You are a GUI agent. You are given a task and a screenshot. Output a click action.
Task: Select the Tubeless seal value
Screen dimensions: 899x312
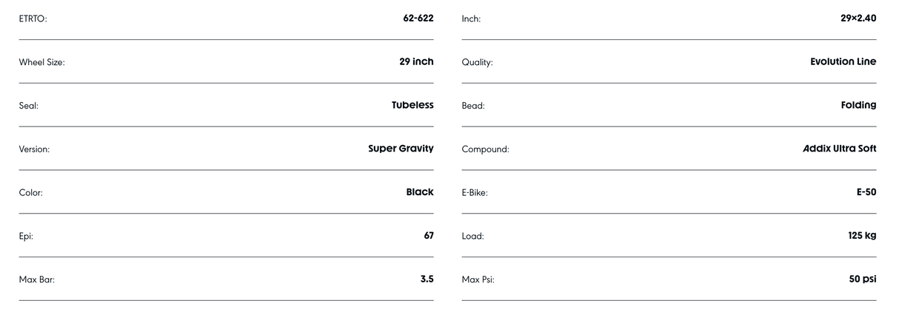(x=412, y=105)
